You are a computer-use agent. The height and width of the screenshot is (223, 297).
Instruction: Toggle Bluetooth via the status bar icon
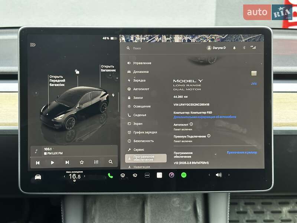pos(244,48)
